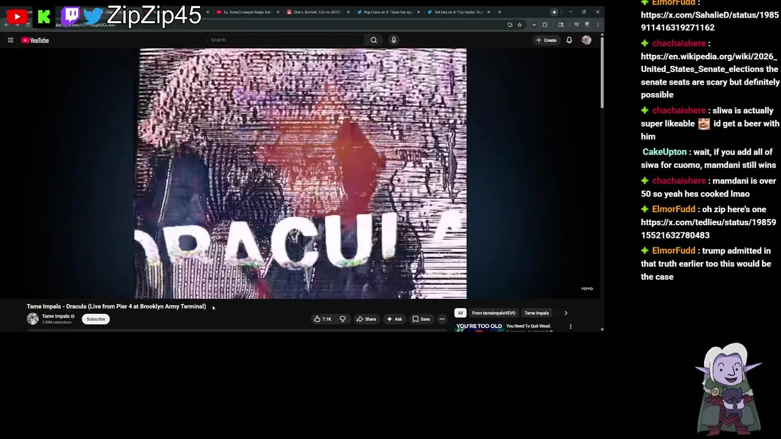
Task: Dislike the video with thumbs down
Action: [342, 319]
